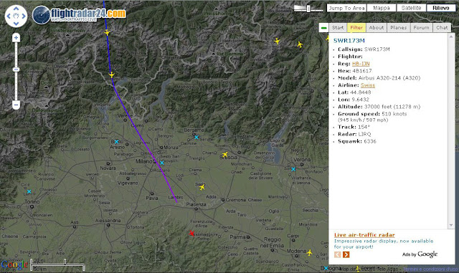This screenshot has width=459, height=273.
Task: Click the Lat: 44.8448 value
Action: [360, 92]
